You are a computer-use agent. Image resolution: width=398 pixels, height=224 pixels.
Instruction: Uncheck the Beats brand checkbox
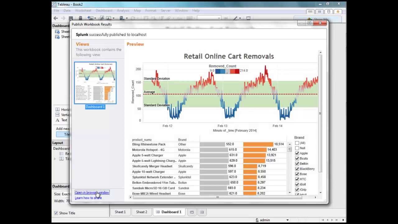[x=297, y=159]
